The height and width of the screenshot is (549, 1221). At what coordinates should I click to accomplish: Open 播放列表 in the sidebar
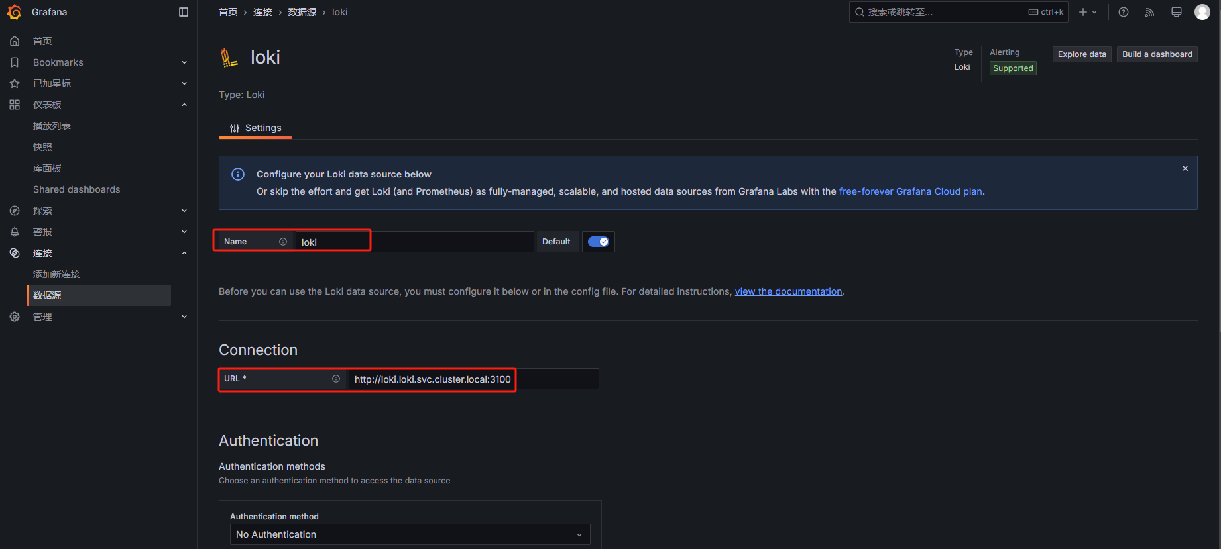pos(52,126)
